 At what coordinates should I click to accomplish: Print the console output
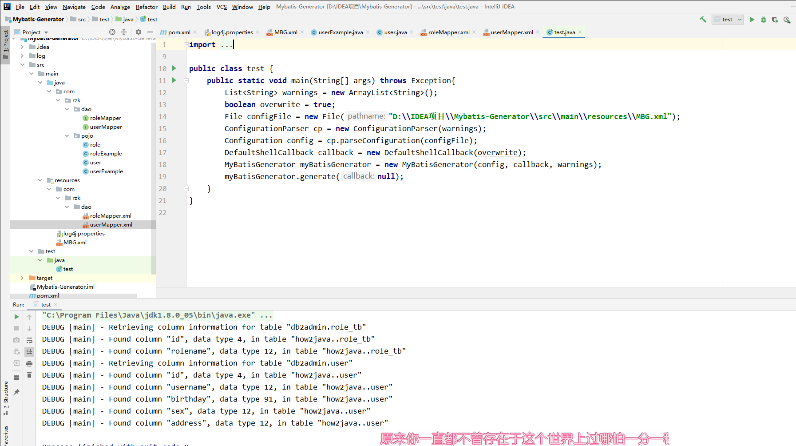29,363
